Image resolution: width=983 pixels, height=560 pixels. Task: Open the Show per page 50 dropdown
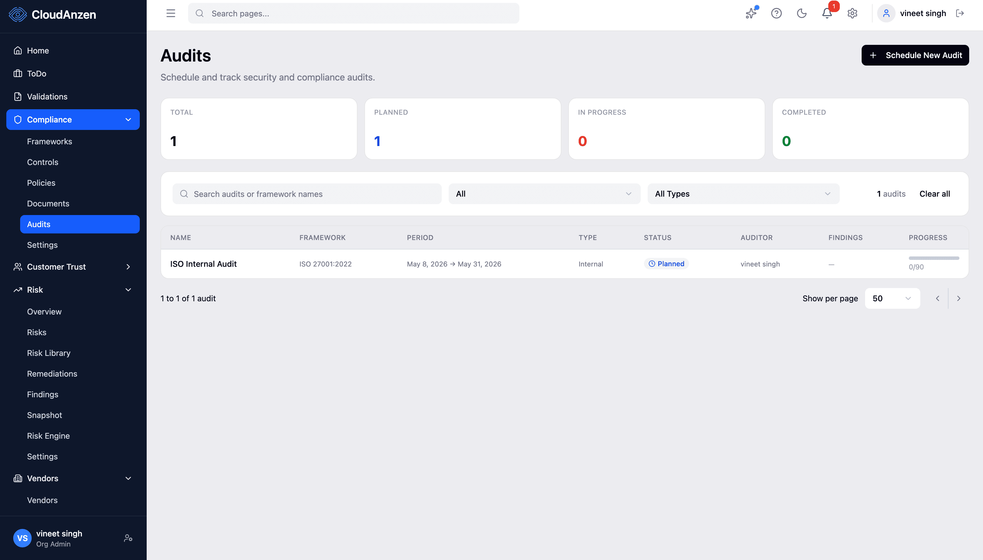tap(892, 298)
